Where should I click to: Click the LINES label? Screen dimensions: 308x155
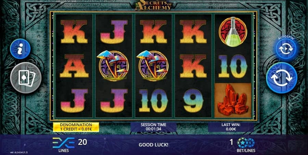pyautogui.click(x=64, y=151)
